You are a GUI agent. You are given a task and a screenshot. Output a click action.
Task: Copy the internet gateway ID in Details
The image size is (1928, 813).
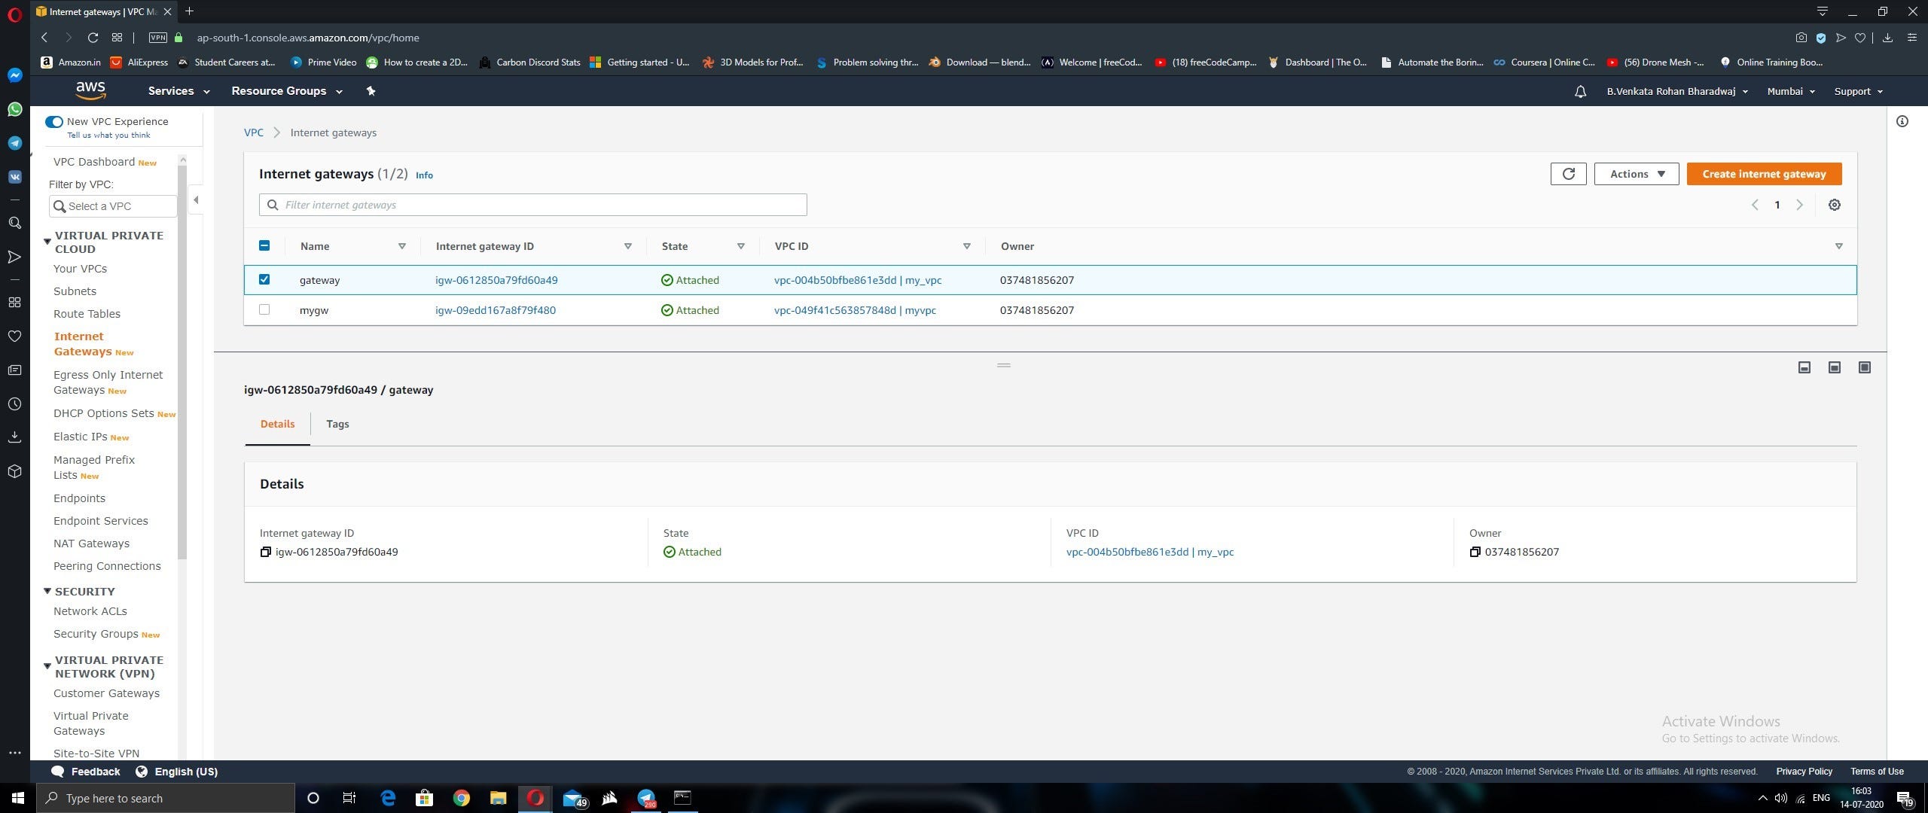point(265,552)
